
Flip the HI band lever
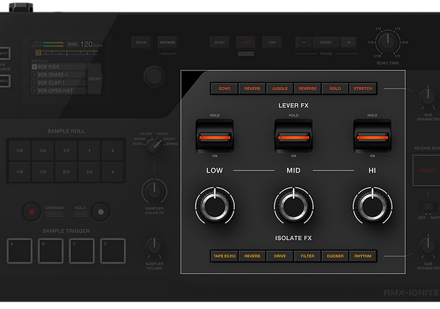(x=373, y=136)
